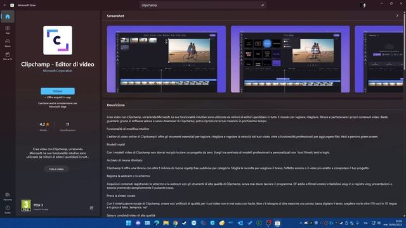
Task: Open the second Clipchamp screenshot thumbnail
Action: 291,59
